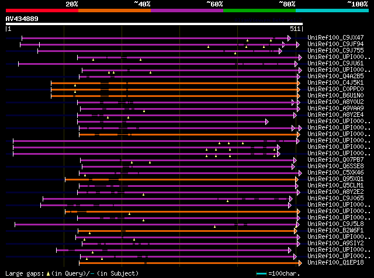The image size is (374, 278).
Task: Select the UniRef100_Q07PB7 label
Action: [335, 159]
